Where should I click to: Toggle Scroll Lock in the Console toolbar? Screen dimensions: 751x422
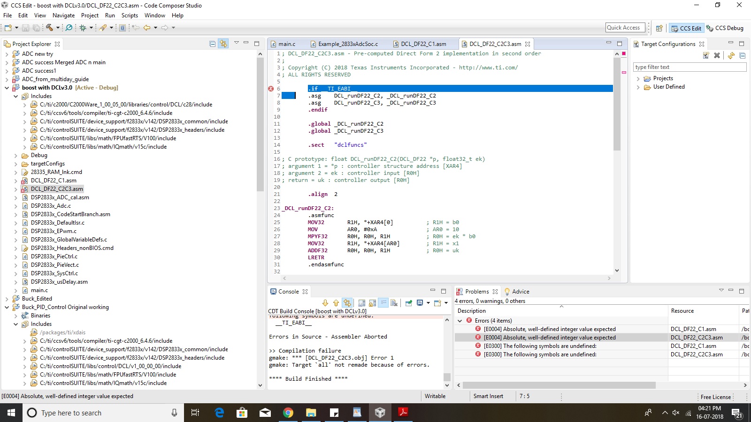(x=372, y=303)
